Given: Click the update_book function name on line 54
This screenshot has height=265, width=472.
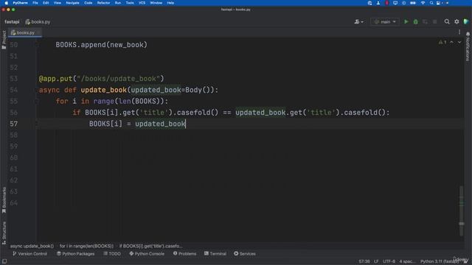Looking at the screenshot, I should 103,90.
